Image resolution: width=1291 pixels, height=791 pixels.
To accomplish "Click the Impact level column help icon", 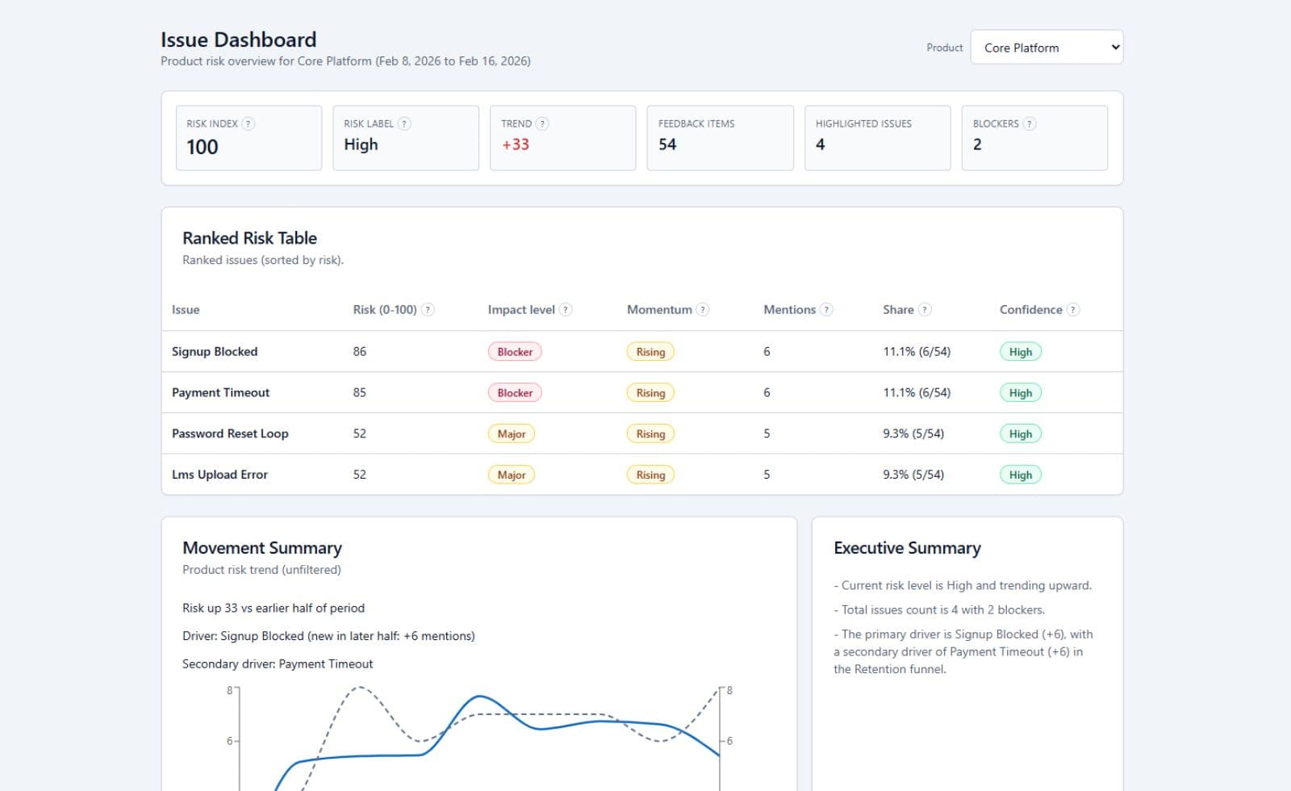I will coord(566,309).
